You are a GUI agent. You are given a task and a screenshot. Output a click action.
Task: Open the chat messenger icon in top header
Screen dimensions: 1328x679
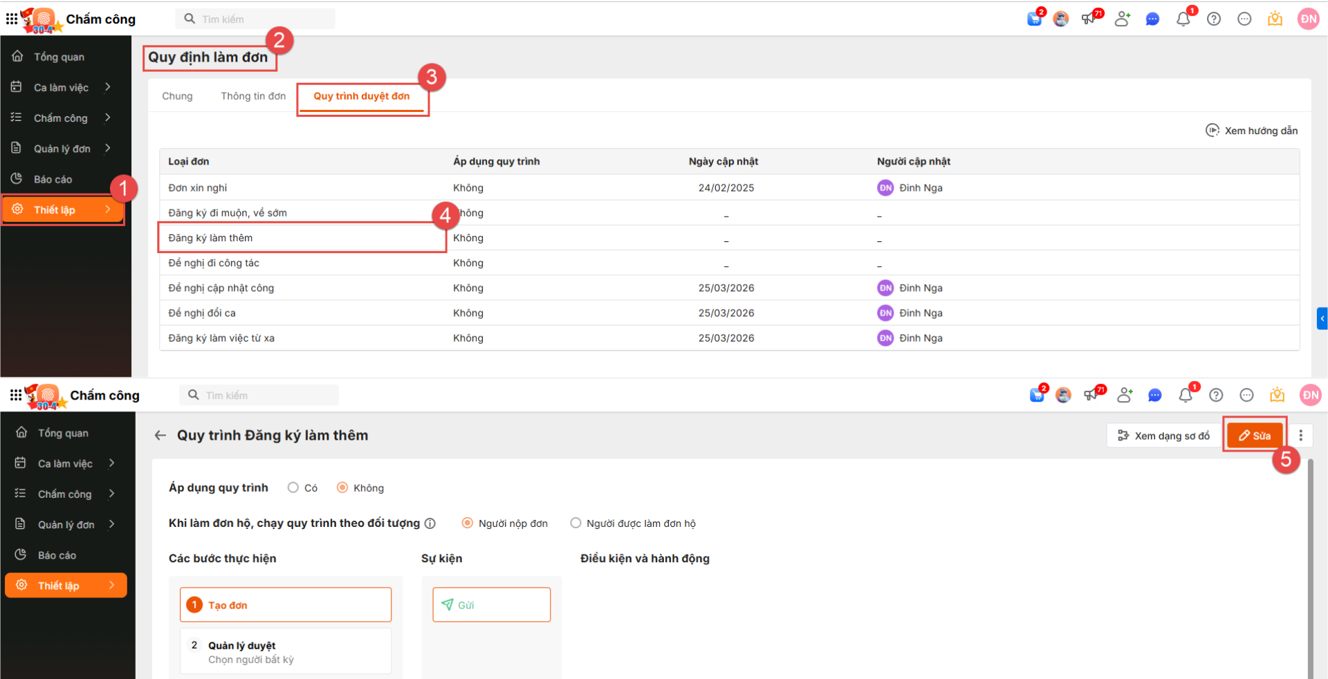(x=1152, y=19)
